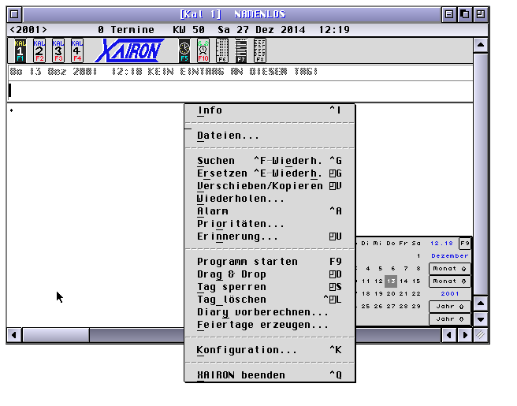Choose Alarm from the menu
Image resolution: width=517 pixels, height=406 pixels.
(270, 211)
